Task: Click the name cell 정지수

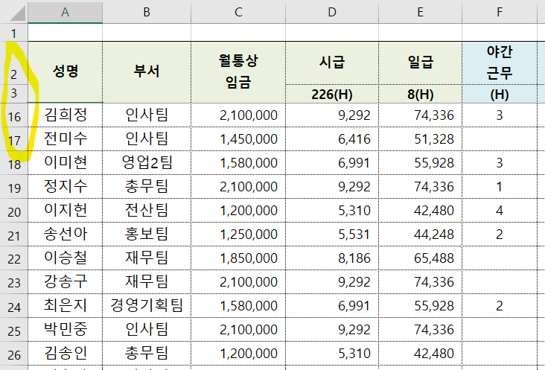Action: click(65, 187)
